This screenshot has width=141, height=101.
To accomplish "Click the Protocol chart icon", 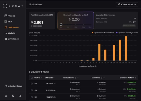I will point(6,16).
